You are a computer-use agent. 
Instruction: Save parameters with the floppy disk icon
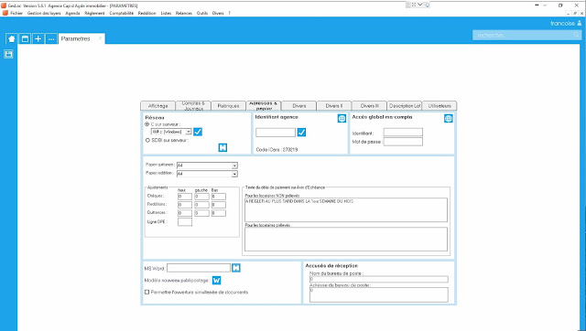point(8,55)
